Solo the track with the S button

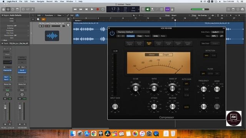point(43,26)
